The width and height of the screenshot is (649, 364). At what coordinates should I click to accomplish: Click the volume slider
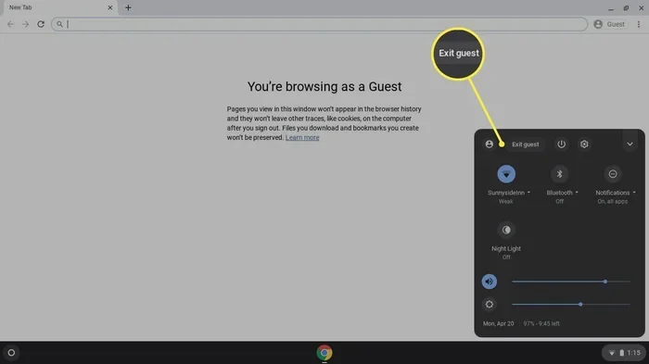click(x=571, y=282)
